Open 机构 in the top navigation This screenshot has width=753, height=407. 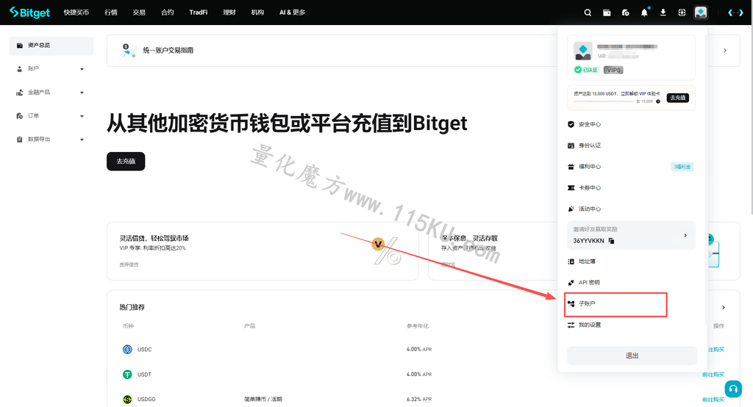click(257, 12)
